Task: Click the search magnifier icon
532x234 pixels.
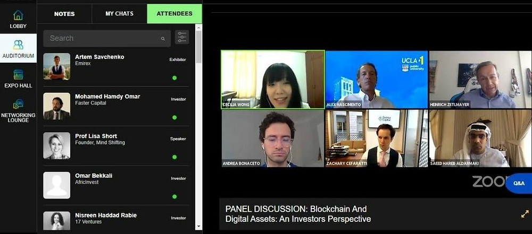Action: pyautogui.click(x=163, y=39)
